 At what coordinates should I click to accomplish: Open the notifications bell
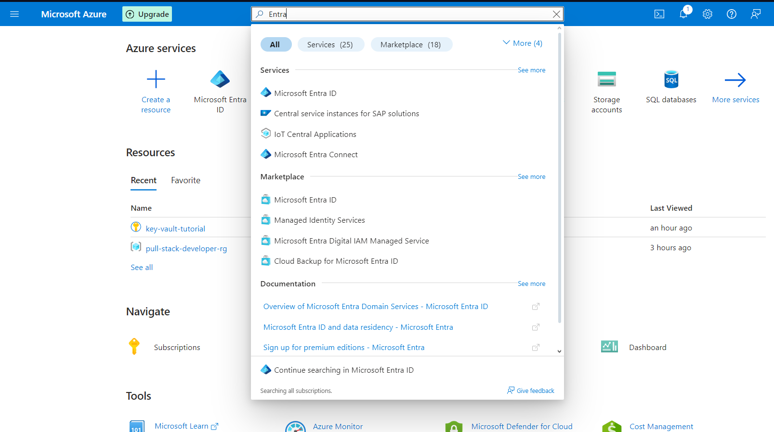[x=683, y=14]
